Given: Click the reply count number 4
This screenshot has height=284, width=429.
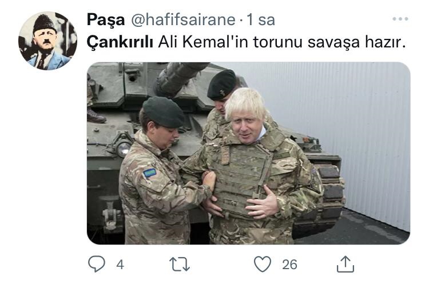Looking at the screenshot, I should click(120, 265).
